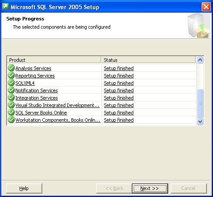
Task: Open the Notification Services product link
Action: 37,90
